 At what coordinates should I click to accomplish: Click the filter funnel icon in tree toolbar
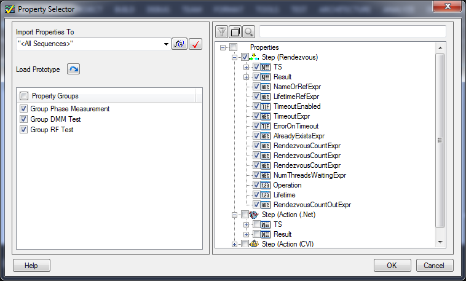tap(221, 31)
